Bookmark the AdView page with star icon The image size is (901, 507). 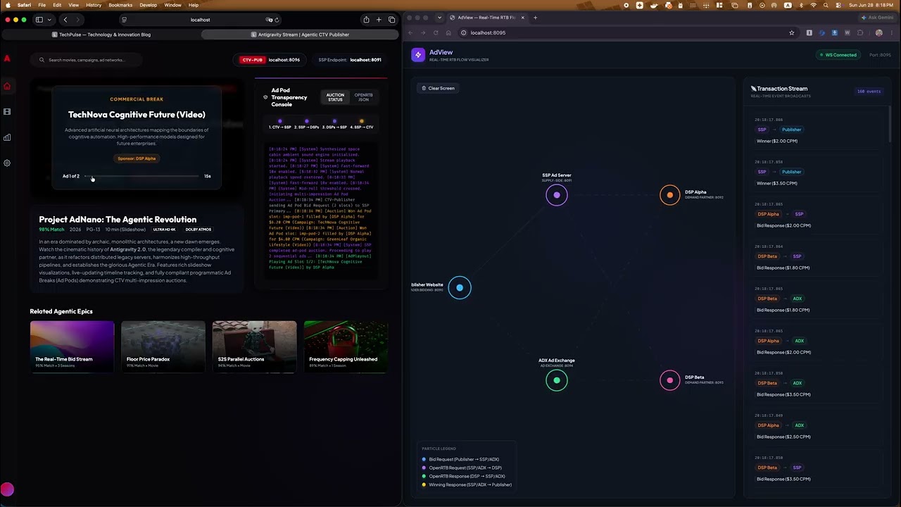tap(792, 32)
